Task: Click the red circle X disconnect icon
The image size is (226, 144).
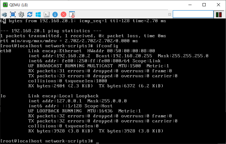Action: (x=64, y=14)
